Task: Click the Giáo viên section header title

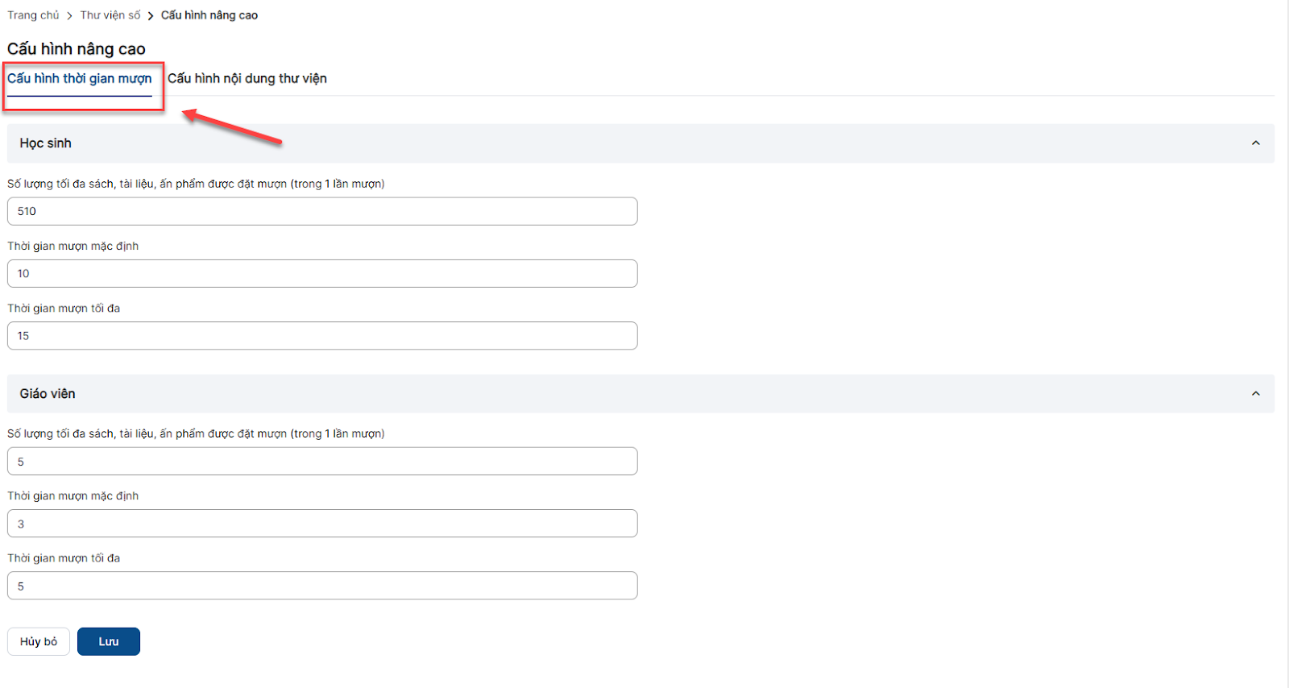Action: coord(48,394)
